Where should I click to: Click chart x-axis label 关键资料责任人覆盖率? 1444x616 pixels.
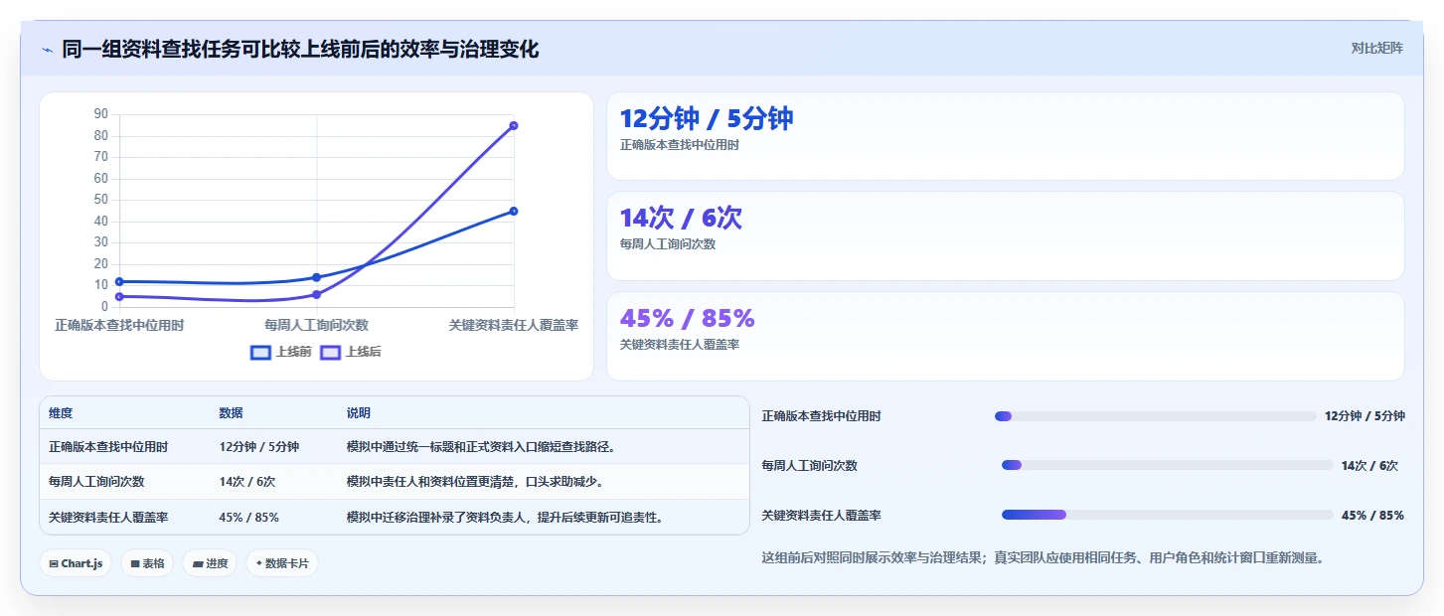tap(514, 325)
